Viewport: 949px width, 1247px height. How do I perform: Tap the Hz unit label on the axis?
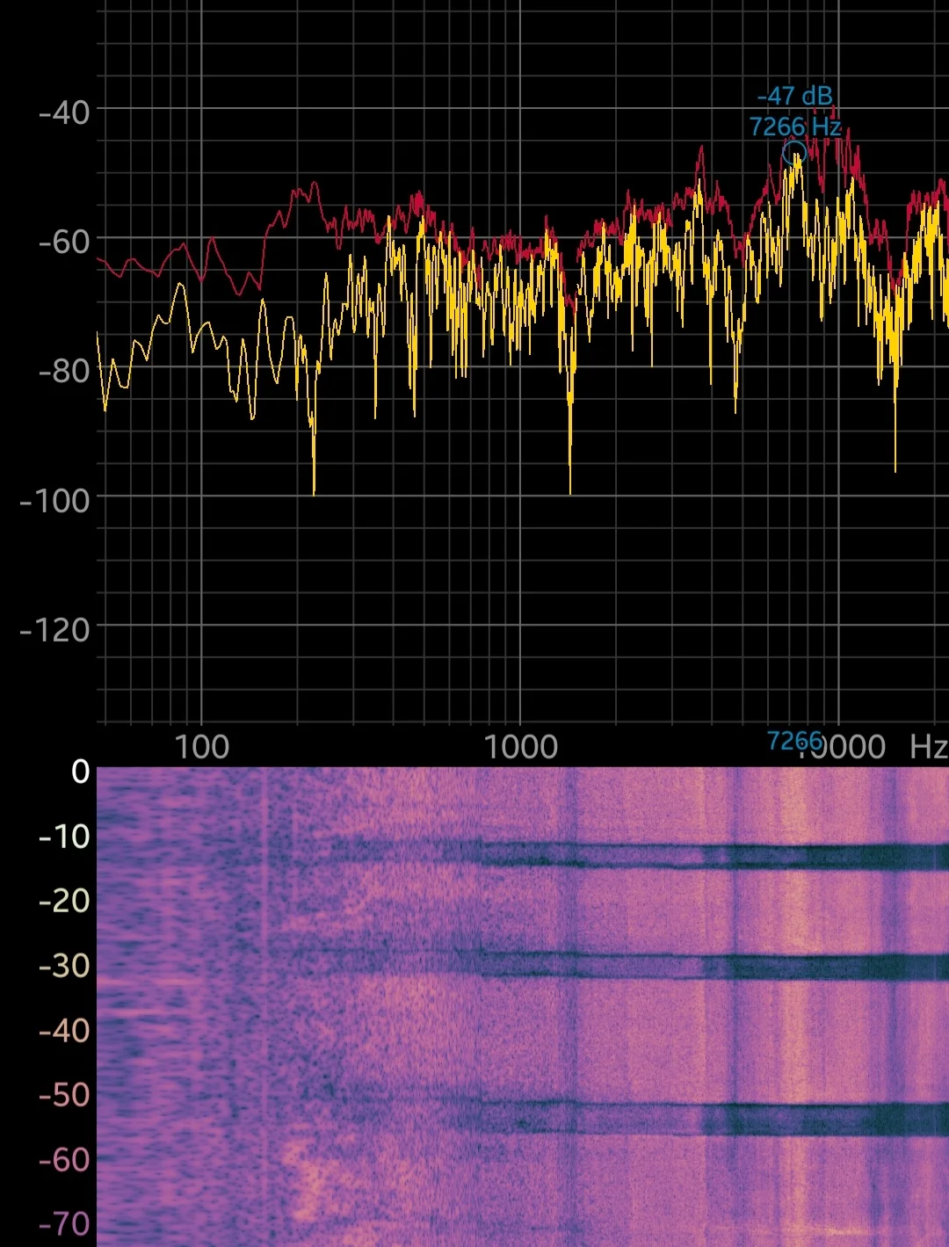[928, 747]
